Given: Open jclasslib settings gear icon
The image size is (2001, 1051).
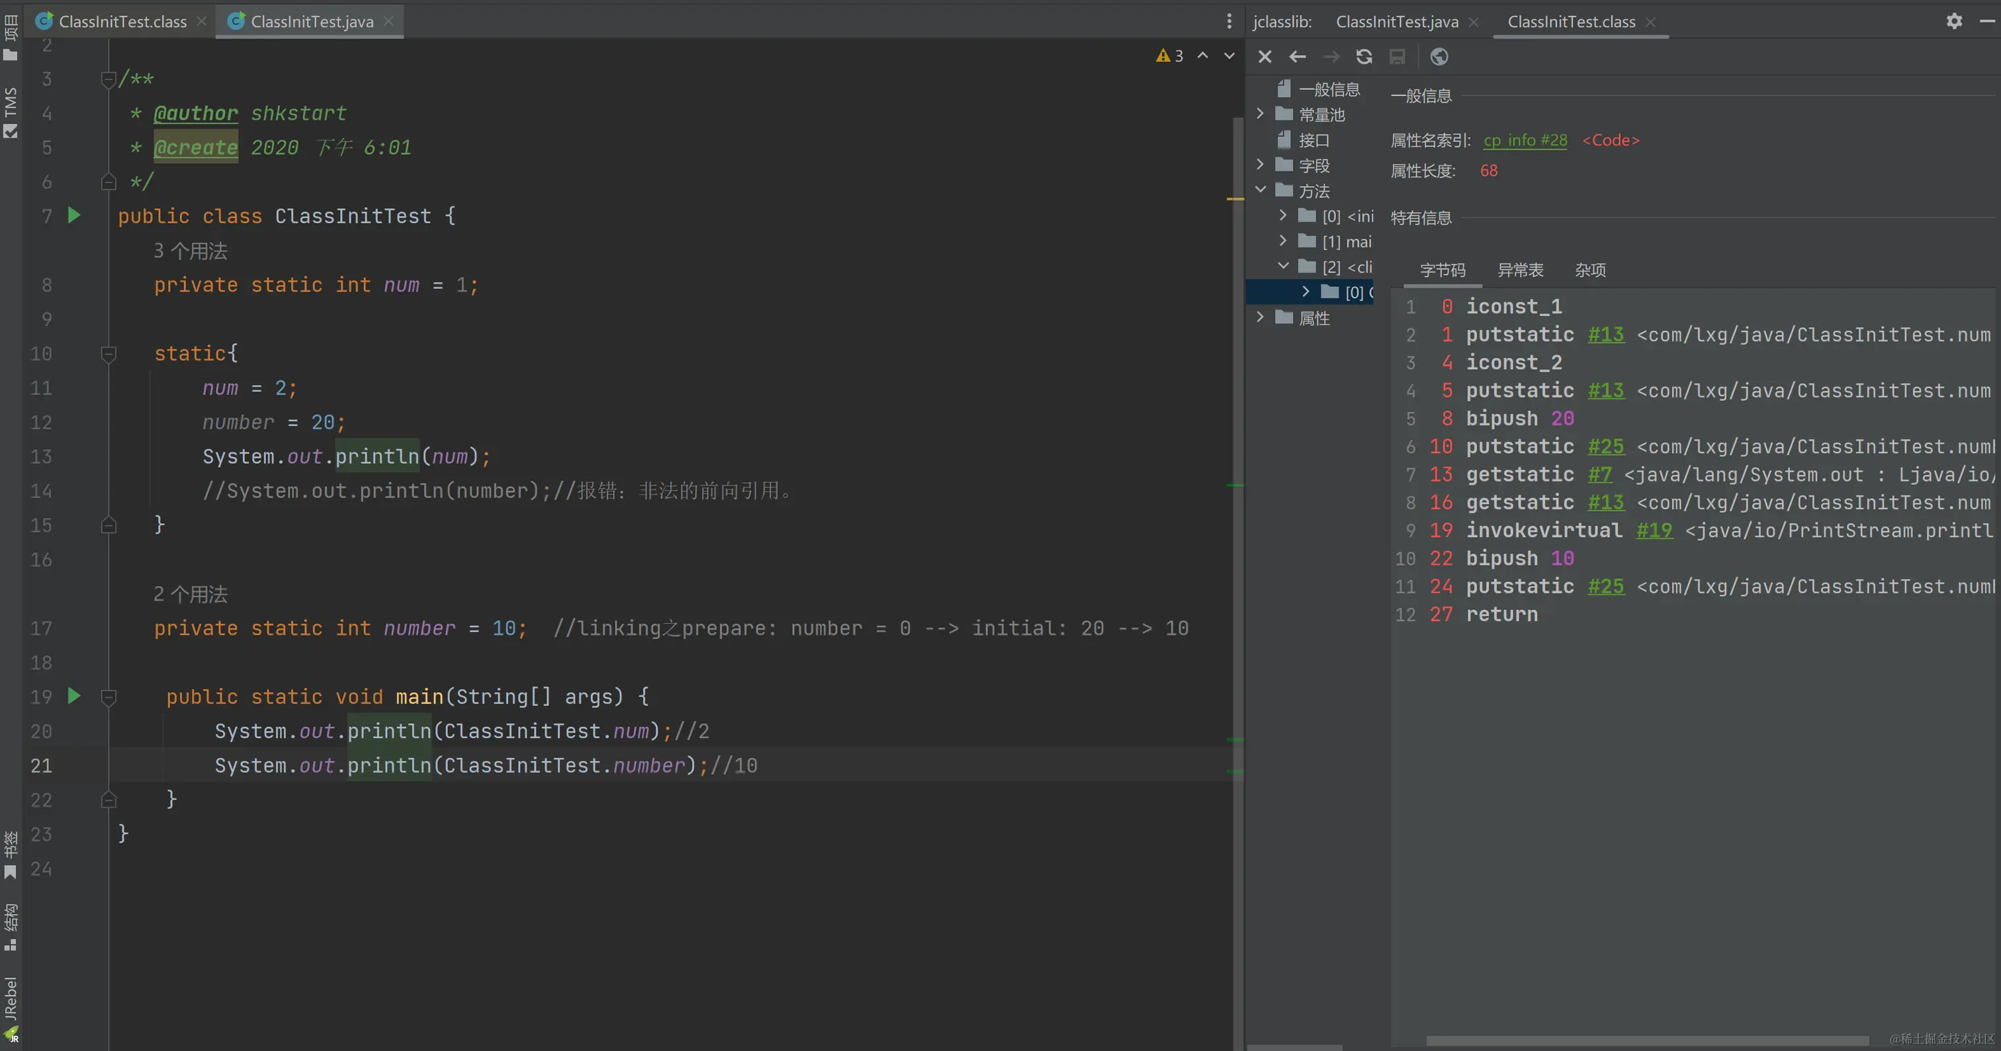Looking at the screenshot, I should tap(1955, 21).
